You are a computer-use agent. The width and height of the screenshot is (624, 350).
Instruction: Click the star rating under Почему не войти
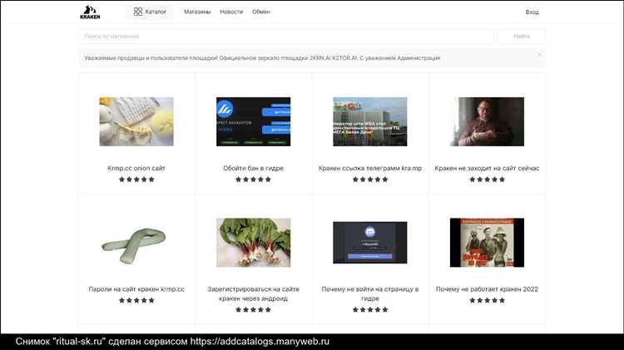[x=369, y=309]
